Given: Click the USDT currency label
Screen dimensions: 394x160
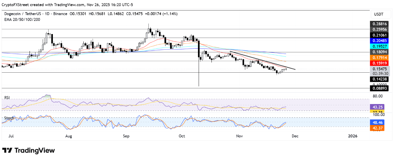Looking at the screenshot, I should pos(380,14).
